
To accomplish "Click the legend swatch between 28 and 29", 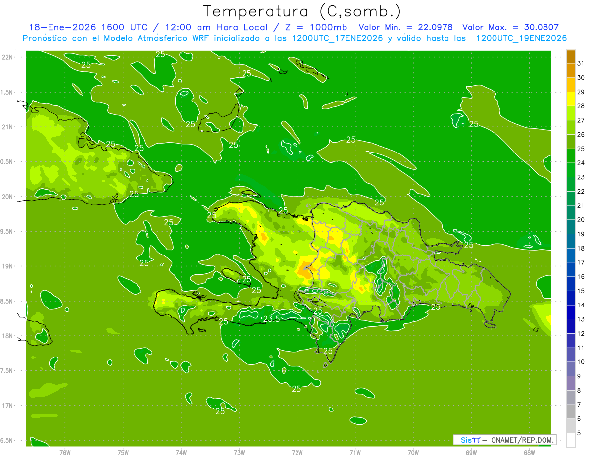I will [x=571, y=99].
